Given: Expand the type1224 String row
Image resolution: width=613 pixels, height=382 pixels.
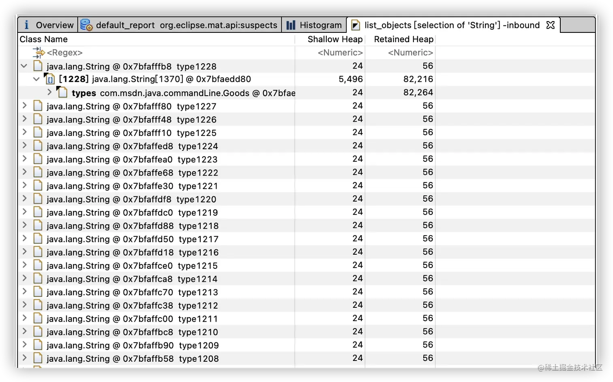Looking at the screenshot, I should (24, 145).
